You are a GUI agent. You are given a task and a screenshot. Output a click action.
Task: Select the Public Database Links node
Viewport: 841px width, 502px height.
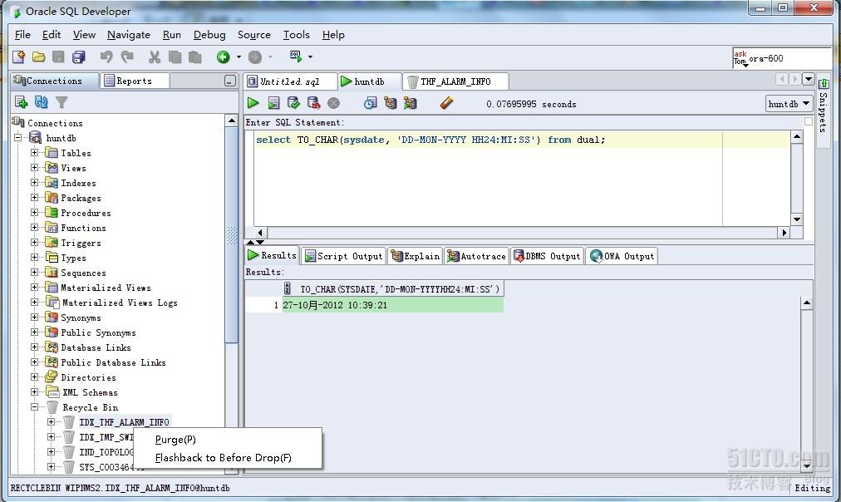tap(113, 362)
